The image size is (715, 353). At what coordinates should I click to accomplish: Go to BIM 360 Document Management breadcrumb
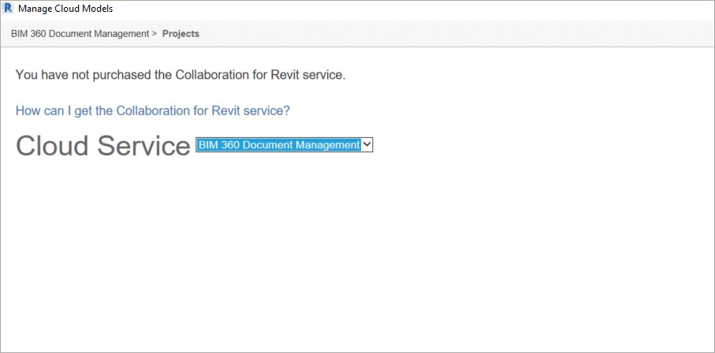80,34
